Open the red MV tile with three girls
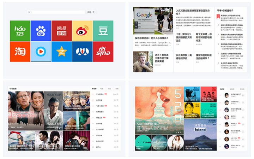254x159 pixels. (x=208, y=94)
